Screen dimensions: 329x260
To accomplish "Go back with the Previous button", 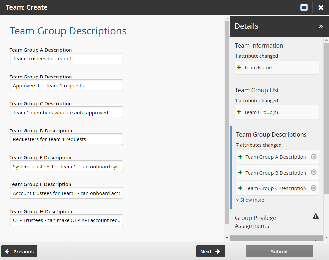I will (x=20, y=251).
